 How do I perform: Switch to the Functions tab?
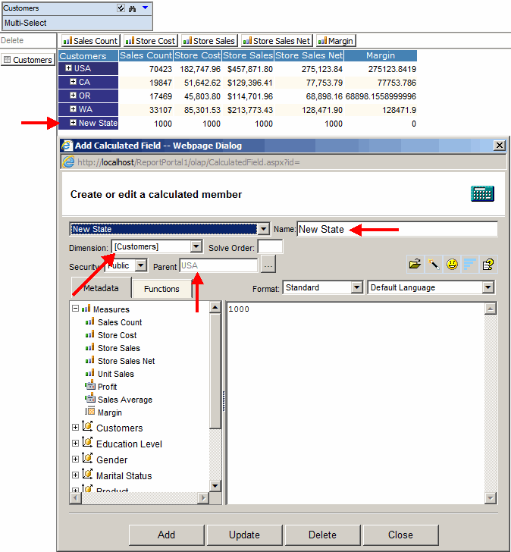(x=161, y=289)
